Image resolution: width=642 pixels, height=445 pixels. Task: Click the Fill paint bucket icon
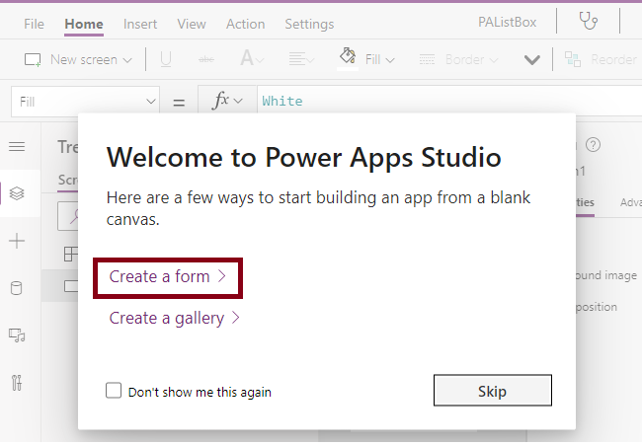[348, 56]
